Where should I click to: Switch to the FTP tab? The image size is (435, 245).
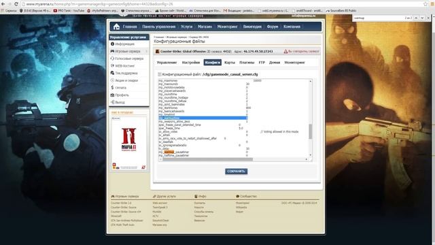pyautogui.click(x=262, y=63)
